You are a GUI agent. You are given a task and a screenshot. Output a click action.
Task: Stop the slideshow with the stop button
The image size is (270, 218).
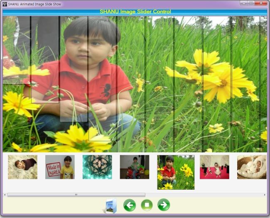[147, 205]
